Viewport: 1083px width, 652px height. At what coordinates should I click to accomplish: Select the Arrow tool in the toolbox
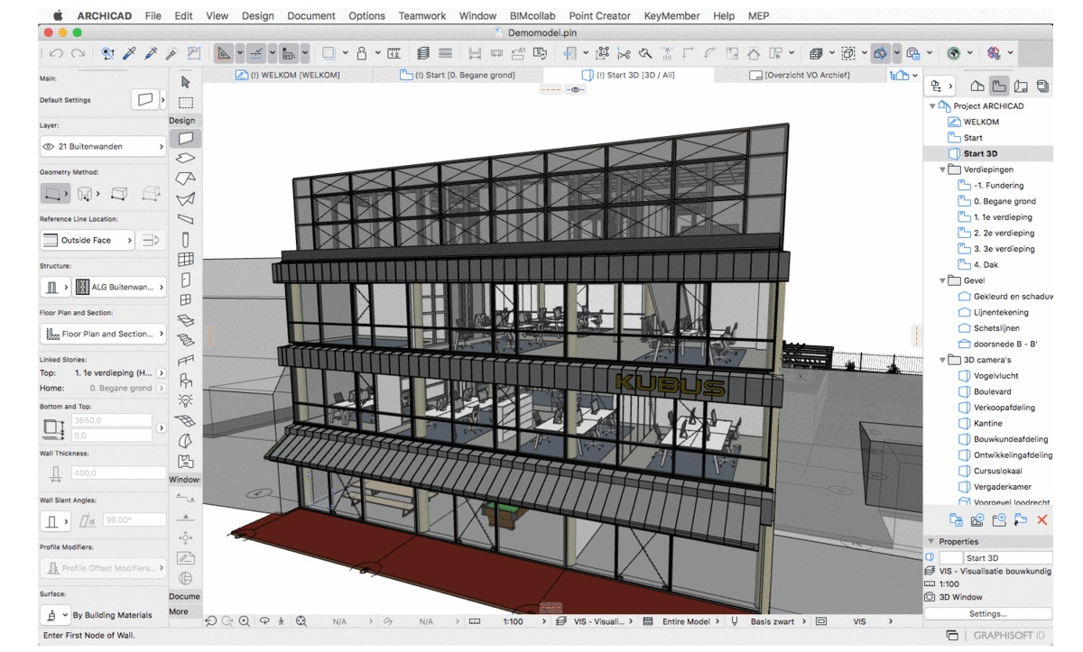coord(186,81)
